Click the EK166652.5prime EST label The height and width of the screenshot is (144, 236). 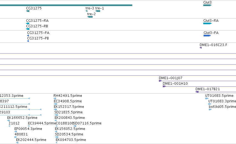(22, 118)
